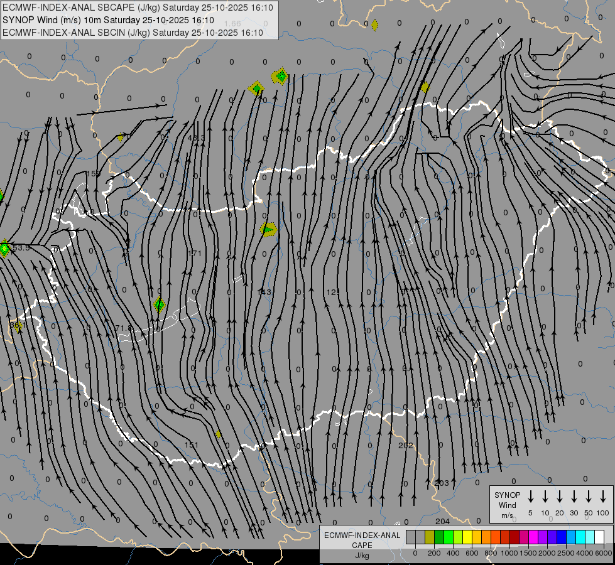615x565 pixels.
Task: Click the 10 m/s wind arrow in legend
Action: point(545,496)
